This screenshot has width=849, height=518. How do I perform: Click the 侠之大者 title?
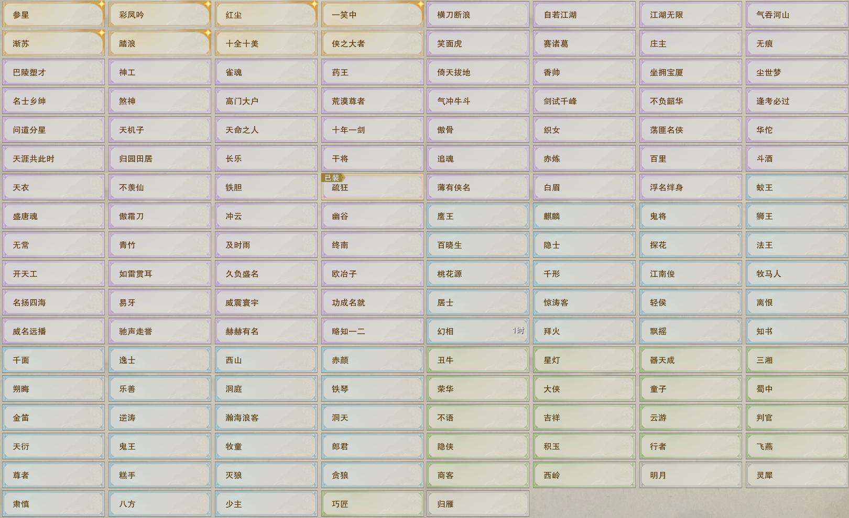click(372, 43)
